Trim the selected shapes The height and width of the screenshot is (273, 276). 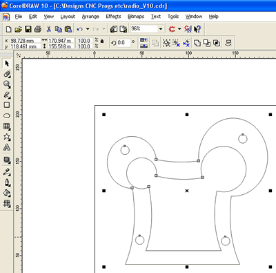[207, 43]
